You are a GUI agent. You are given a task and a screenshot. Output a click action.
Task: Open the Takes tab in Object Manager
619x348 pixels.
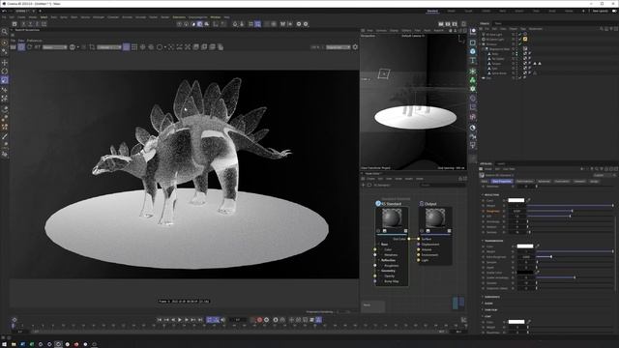498,23
